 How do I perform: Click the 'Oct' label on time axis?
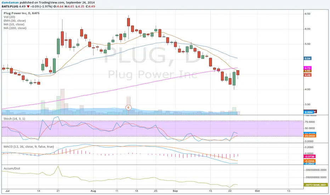(257, 191)
